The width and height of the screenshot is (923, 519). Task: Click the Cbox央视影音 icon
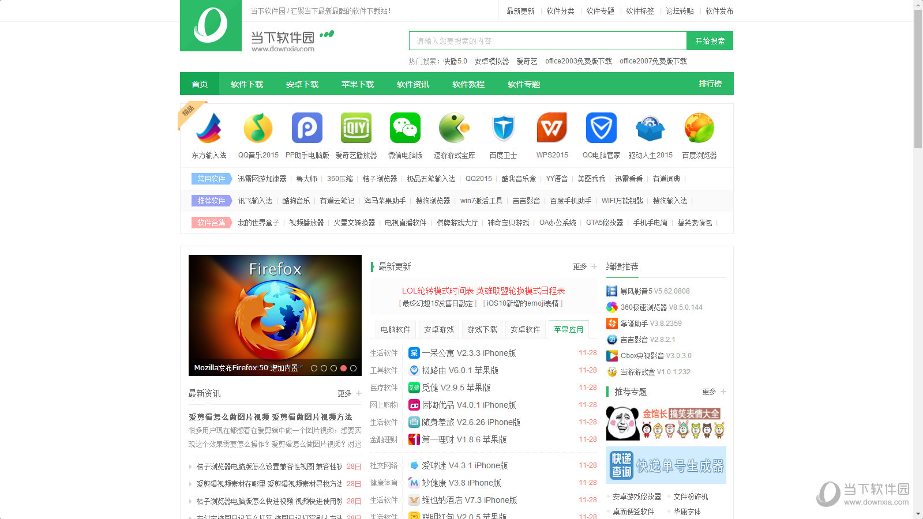[x=611, y=355]
